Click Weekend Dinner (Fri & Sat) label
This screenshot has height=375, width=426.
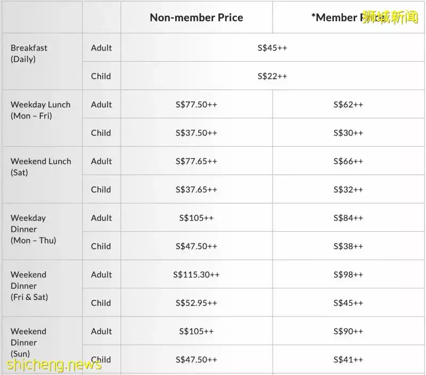point(29,286)
